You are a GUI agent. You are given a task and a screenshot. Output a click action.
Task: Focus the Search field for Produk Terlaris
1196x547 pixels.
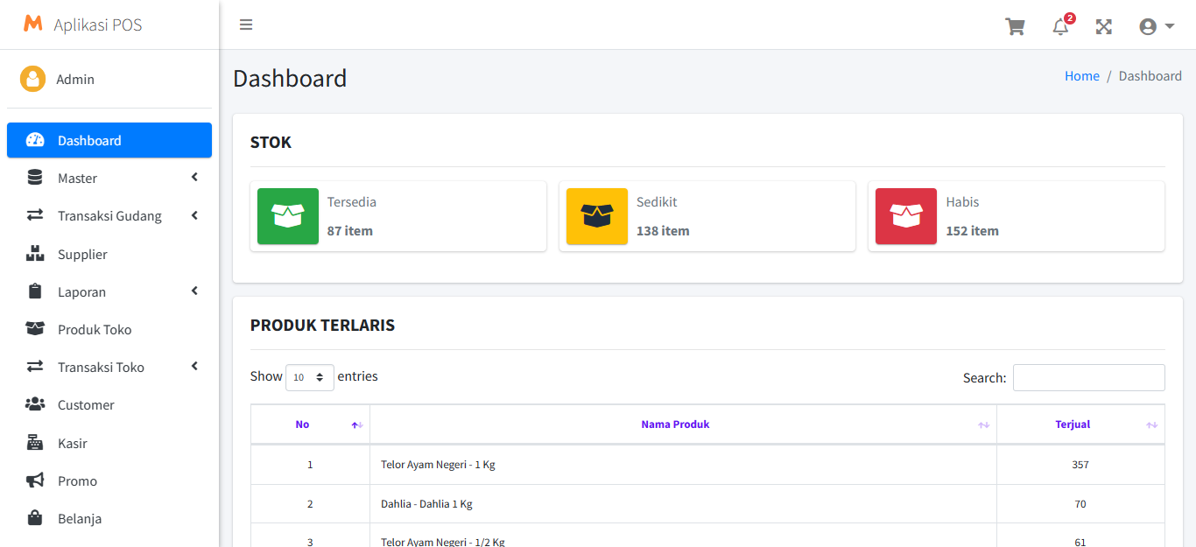coord(1088,378)
